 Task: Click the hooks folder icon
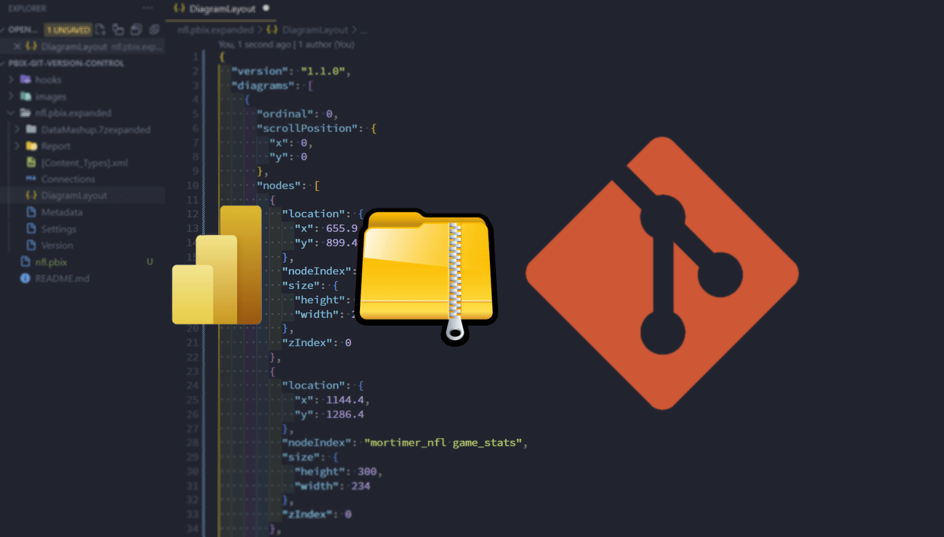tap(26, 79)
